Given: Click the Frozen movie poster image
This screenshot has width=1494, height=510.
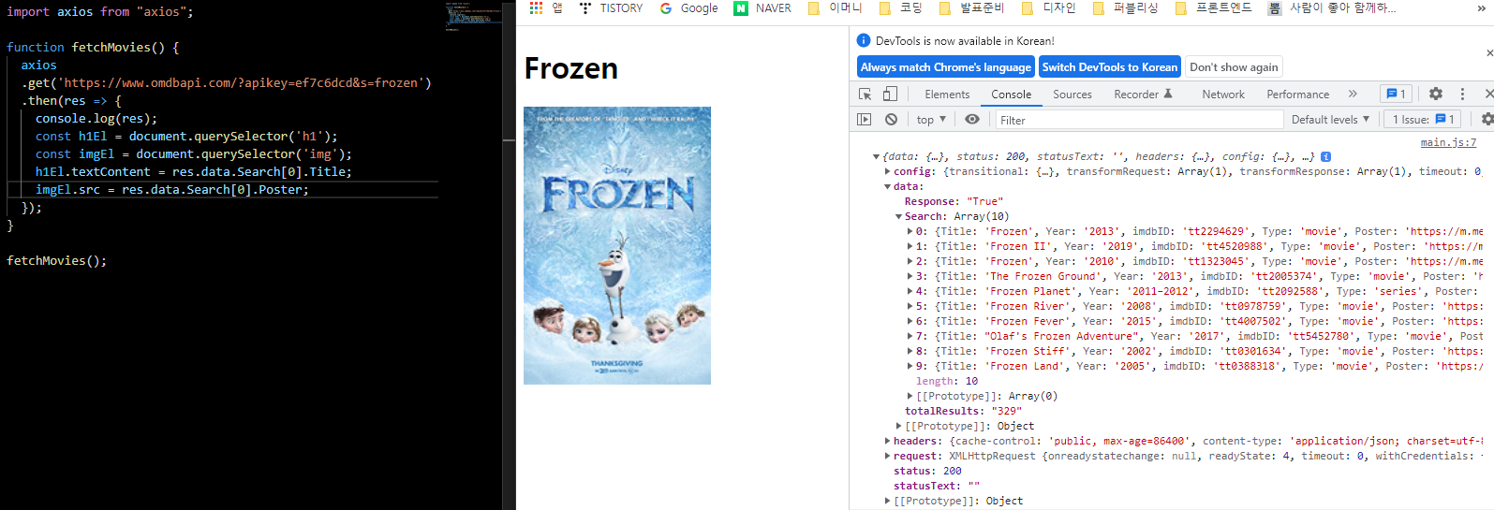Looking at the screenshot, I should point(617,245).
